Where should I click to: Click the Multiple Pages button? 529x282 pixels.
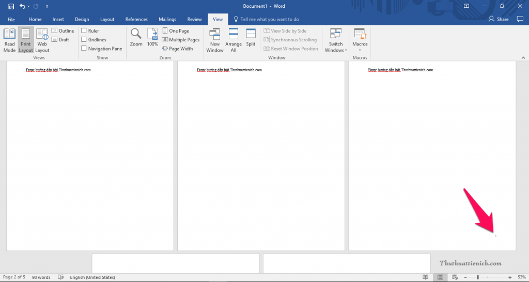pyautogui.click(x=181, y=40)
